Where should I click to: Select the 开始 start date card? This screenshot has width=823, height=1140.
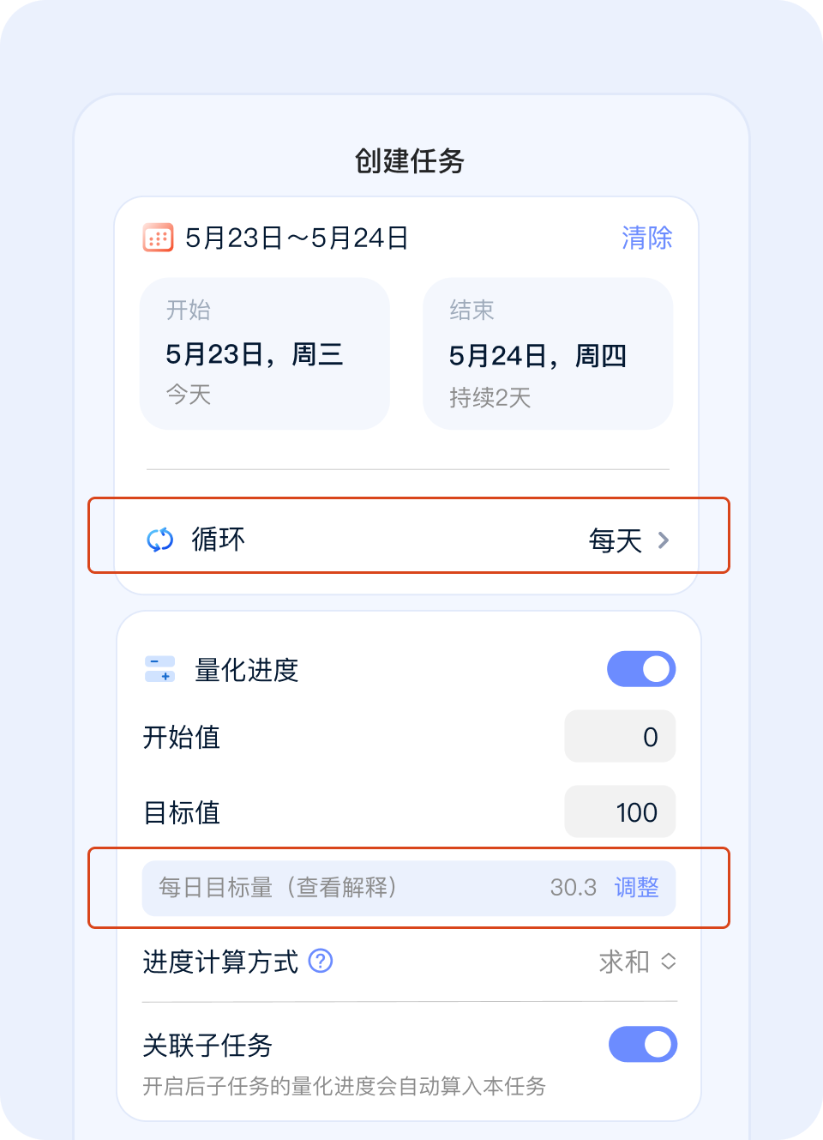point(265,353)
